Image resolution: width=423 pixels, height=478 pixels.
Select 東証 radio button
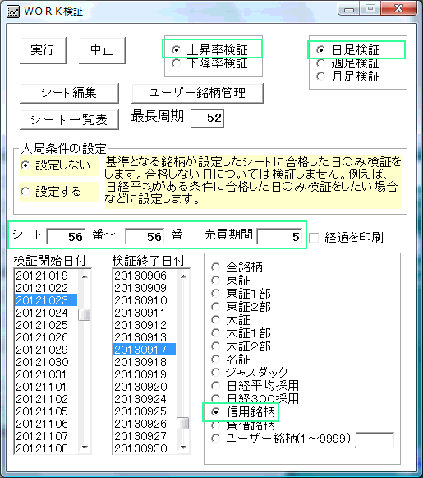tap(231, 281)
